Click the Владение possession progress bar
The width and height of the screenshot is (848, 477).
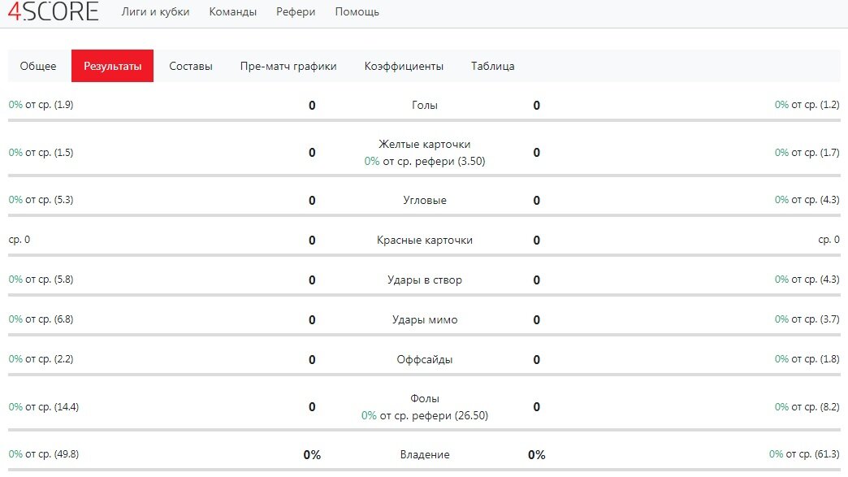click(423, 470)
